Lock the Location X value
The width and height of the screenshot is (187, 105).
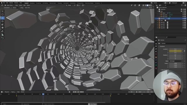click(183, 49)
